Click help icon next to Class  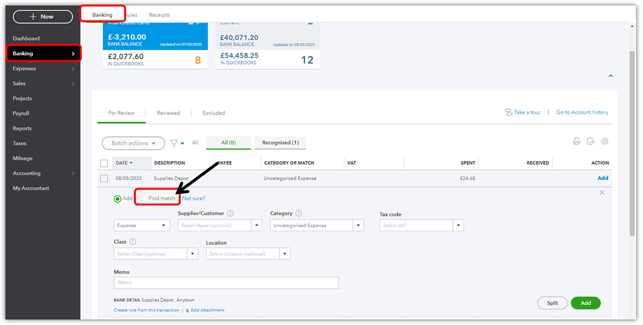point(133,242)
